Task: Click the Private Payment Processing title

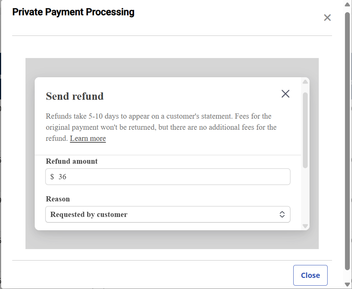Action: click(73, 12)
